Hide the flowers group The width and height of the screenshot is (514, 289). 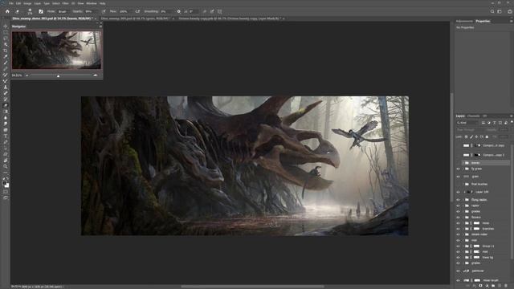tap(459, 218)
